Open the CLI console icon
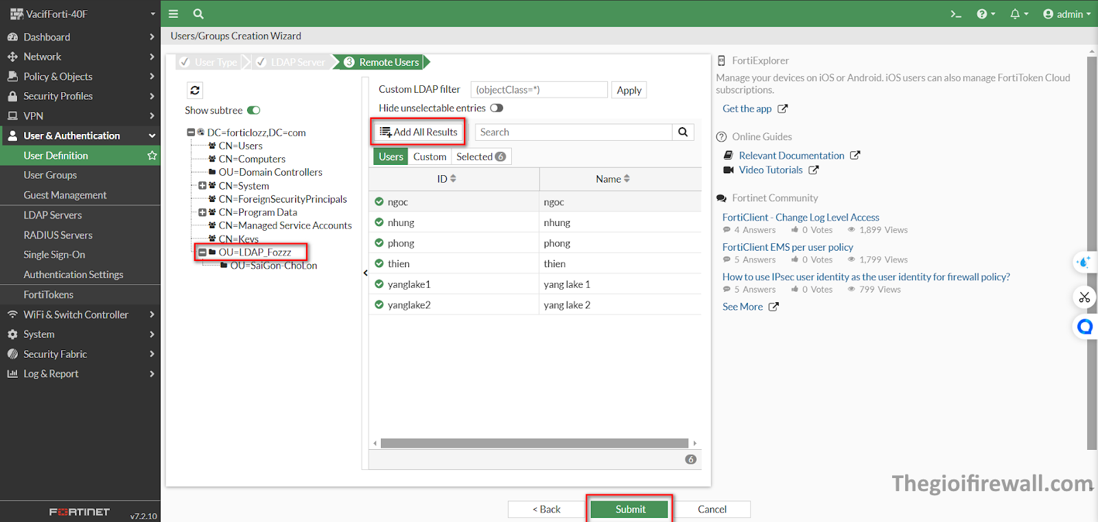This screenshot has height=522, width=1098. coord(955,14)
